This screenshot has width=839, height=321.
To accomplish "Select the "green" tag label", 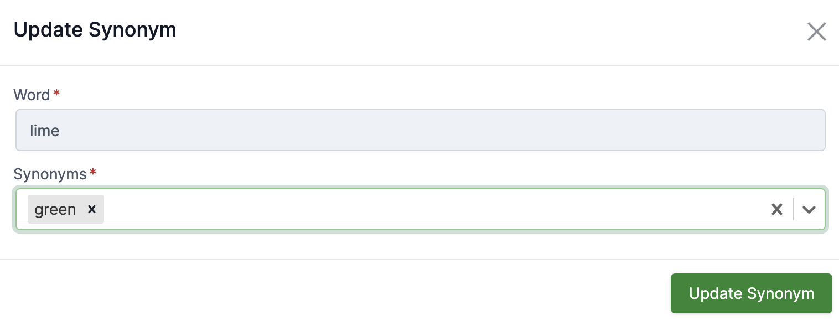I will (x=55, y=209).
